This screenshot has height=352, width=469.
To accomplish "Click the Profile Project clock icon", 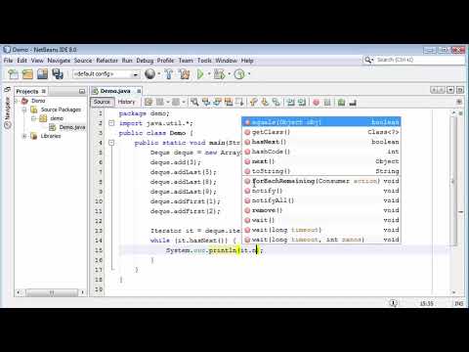I will (239, 74).
